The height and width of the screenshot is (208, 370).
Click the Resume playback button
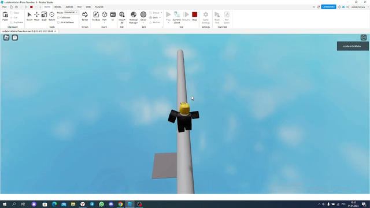pos(186,16)
